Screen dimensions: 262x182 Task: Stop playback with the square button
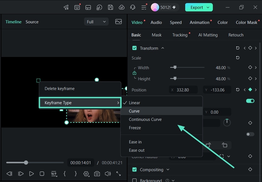(42, 174)
